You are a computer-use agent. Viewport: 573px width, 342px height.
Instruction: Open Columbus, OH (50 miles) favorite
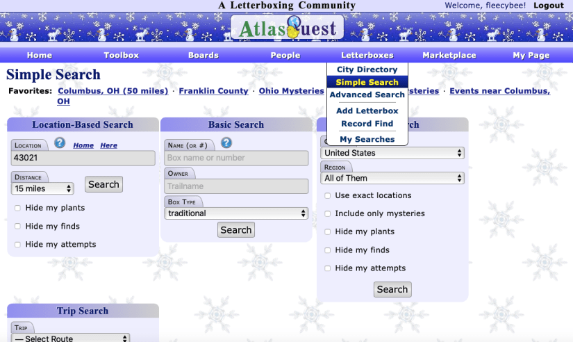[x=113, y=91]
